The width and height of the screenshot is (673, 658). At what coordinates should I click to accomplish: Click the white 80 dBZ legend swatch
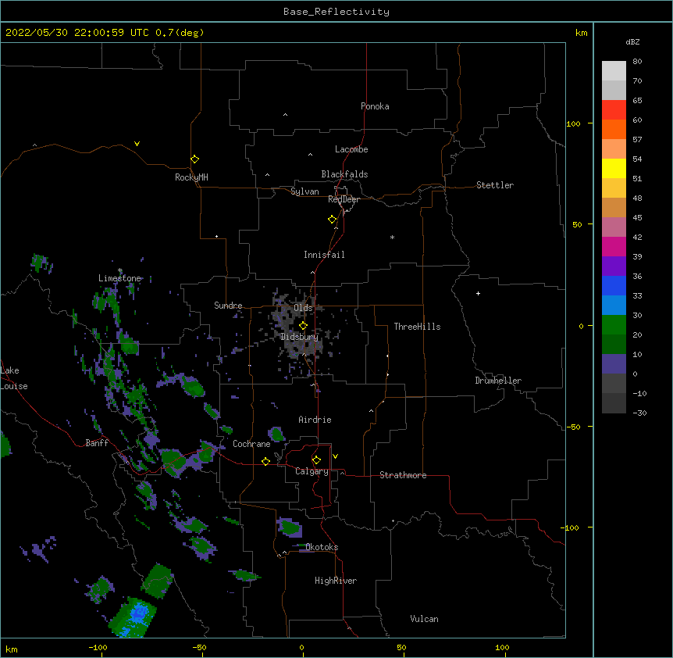pyautogui.click(x=614, y=71)
